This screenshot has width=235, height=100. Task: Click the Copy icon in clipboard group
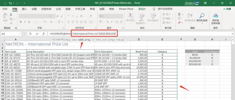pos(11,19)
